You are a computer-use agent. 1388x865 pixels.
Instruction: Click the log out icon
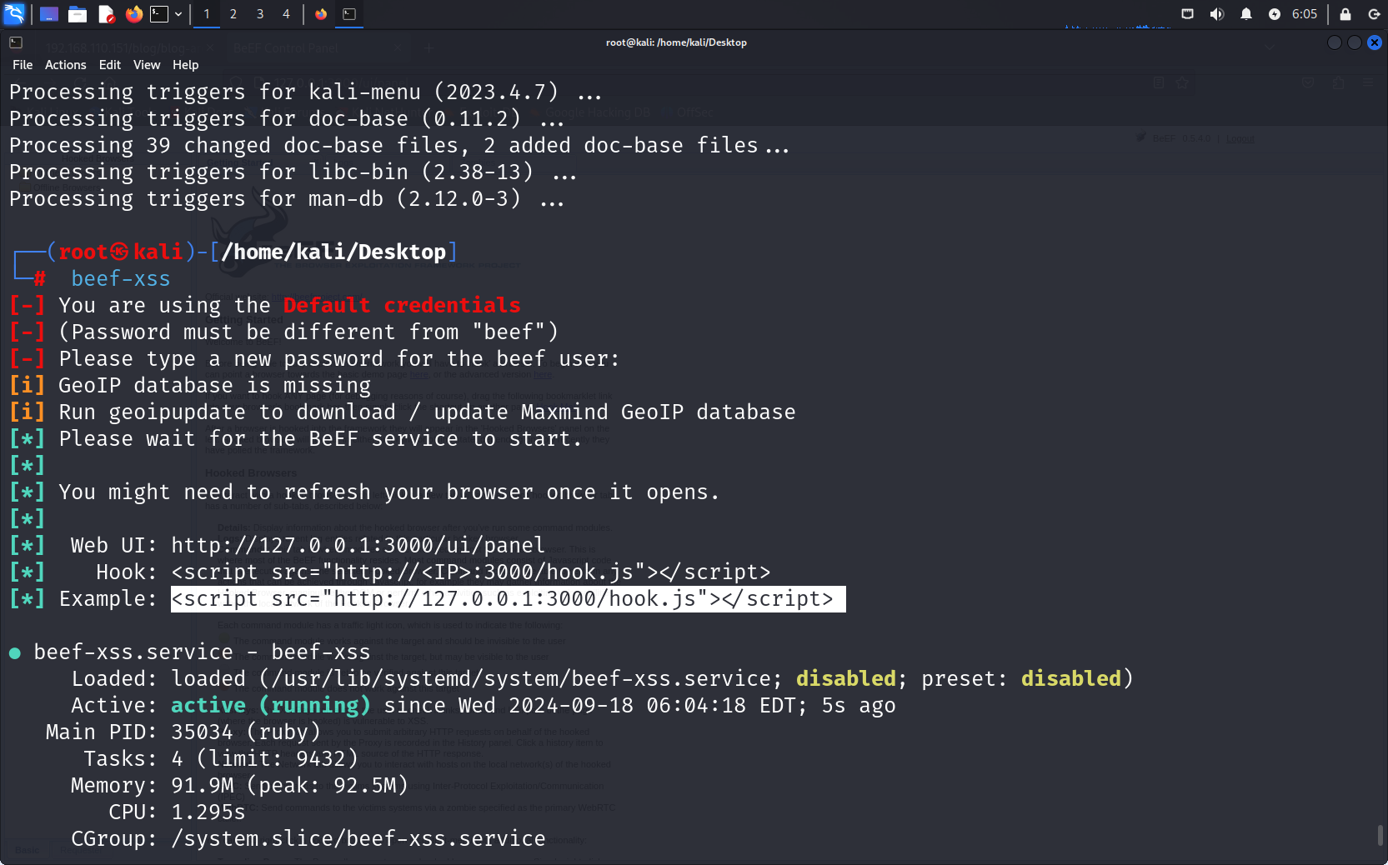click(x=1374, y=14)
